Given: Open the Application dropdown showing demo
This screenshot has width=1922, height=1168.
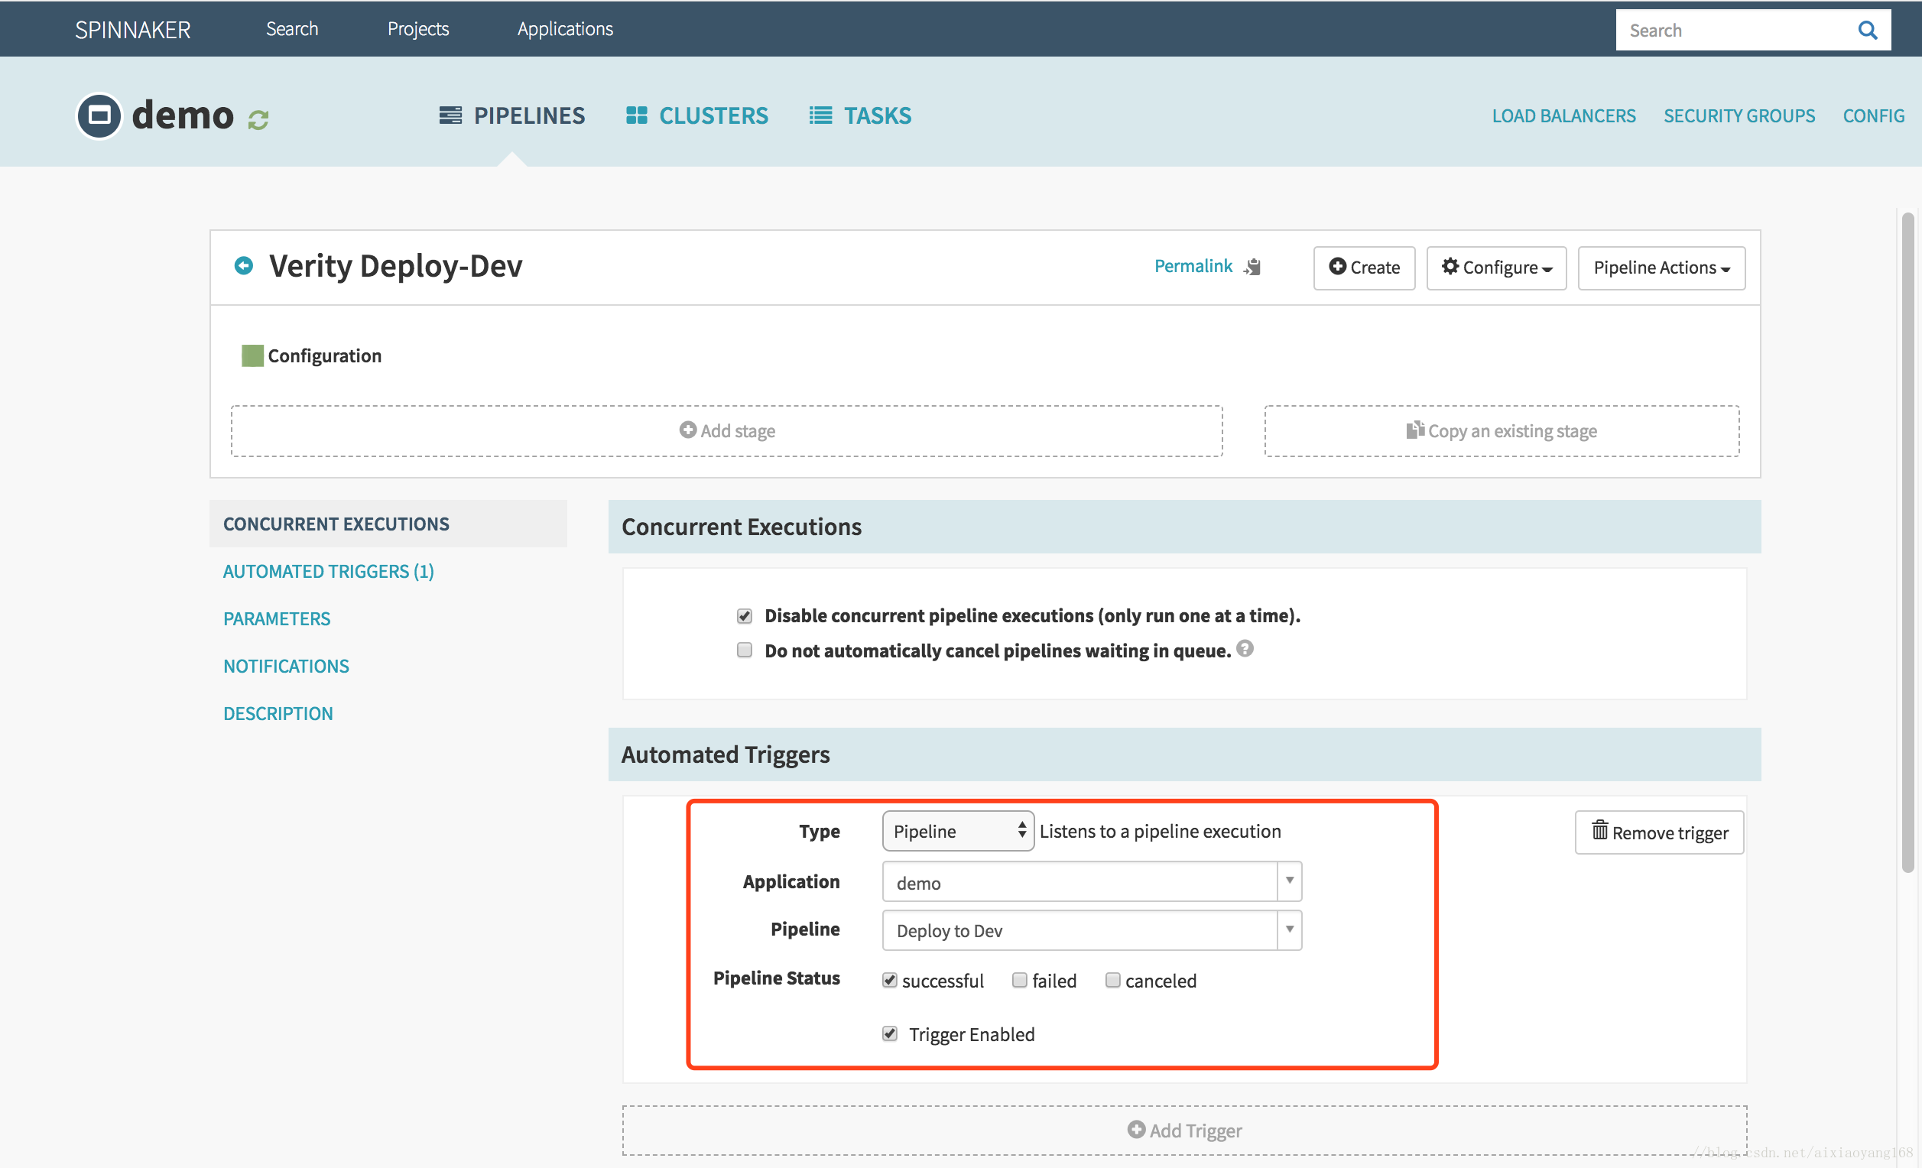Looking at the screenshot, I should click(x=1091, y=882).
